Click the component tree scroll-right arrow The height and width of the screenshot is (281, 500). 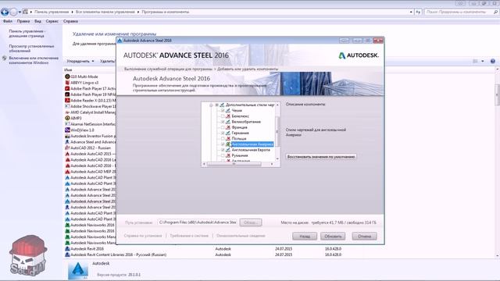click(x=272, y=164)
